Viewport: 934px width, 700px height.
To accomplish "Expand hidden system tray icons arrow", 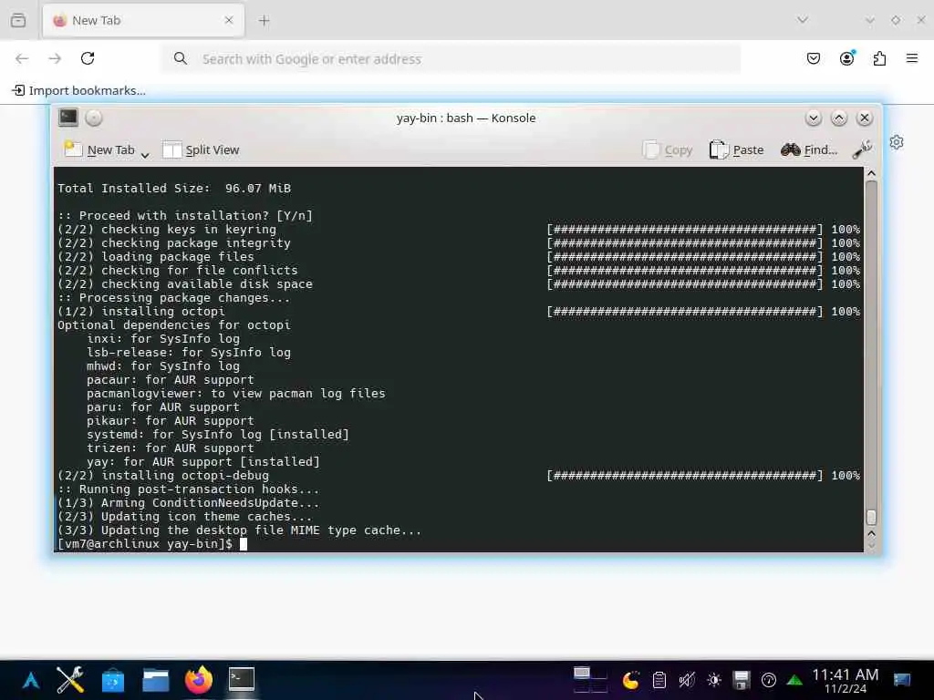I will (x=794, y=680).
